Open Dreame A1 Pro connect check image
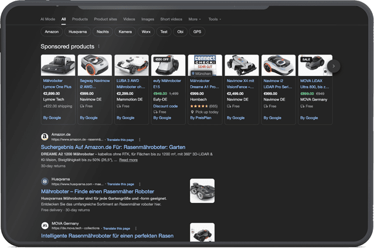374x248 pixels. 205,65
